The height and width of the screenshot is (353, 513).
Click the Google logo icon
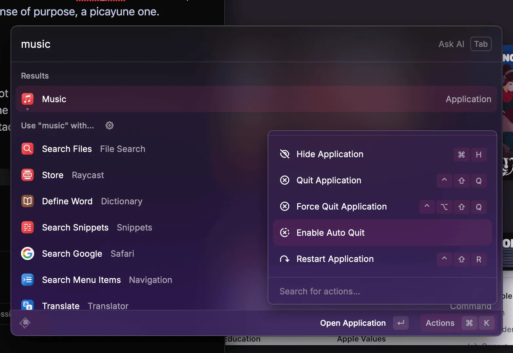pos(28,253)
